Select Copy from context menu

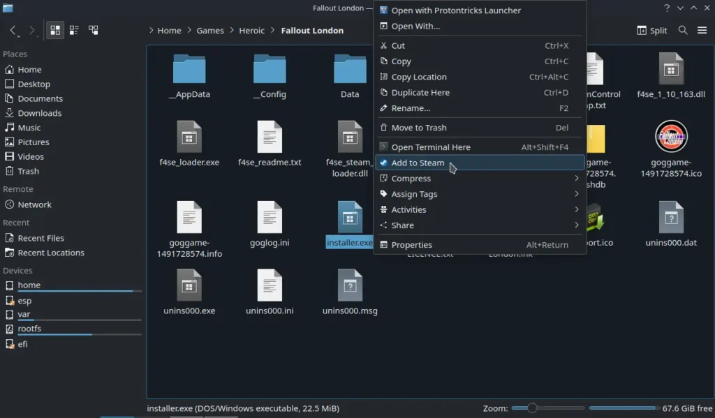click(x=480, y=61)
